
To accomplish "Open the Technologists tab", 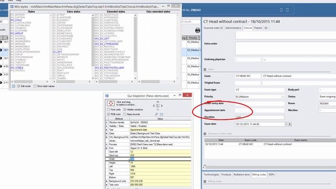I will [211, 175].
